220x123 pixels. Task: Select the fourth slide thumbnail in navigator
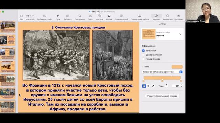click(x=8, y=67)
